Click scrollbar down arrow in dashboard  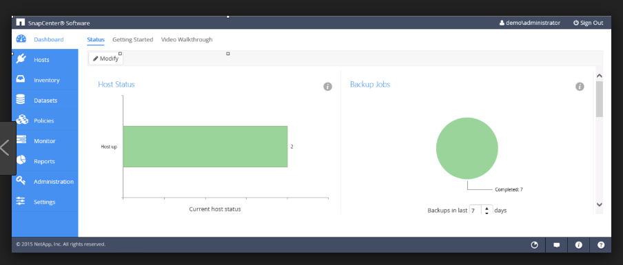click(600, 204)
